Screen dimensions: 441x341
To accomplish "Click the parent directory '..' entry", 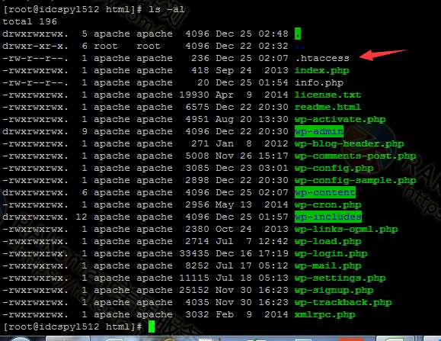I will point(300,47).
